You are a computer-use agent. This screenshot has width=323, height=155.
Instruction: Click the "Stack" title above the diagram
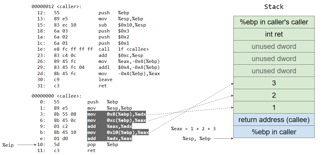coord(274,7)
